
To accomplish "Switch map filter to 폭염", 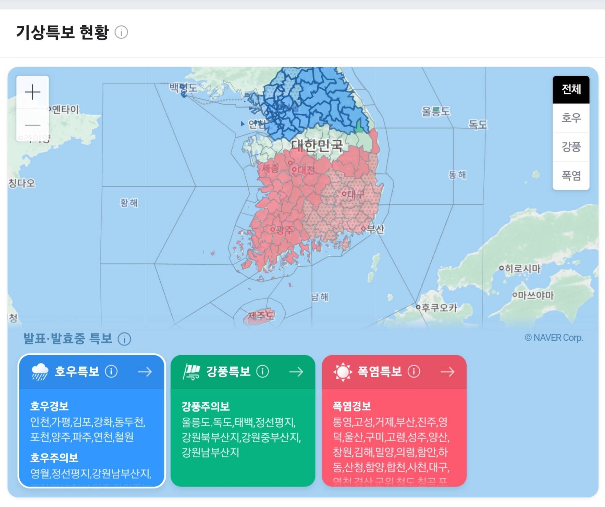I will [571, 176].
